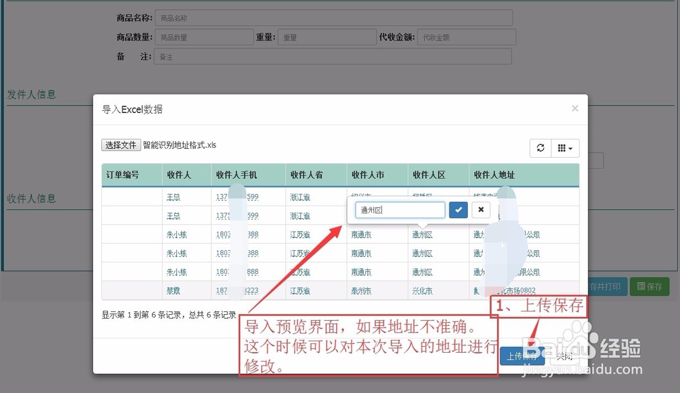Screen dimensions: 680x393
Task: Select the province link 浙江省
Action: click(299, 196)
